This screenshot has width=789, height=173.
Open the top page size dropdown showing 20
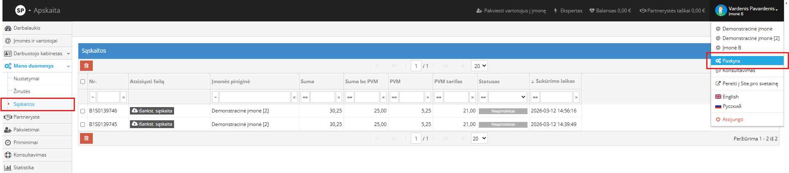pos(479,66)
